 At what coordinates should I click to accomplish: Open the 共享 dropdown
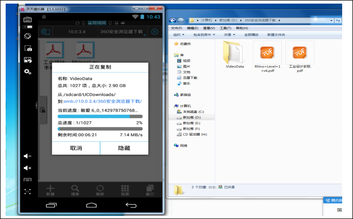click(230, 35)
